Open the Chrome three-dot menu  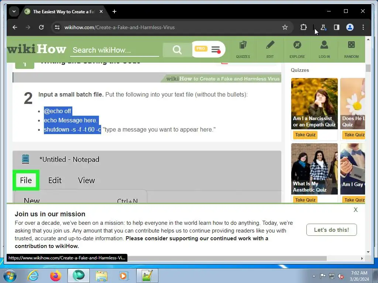point(363,27)
